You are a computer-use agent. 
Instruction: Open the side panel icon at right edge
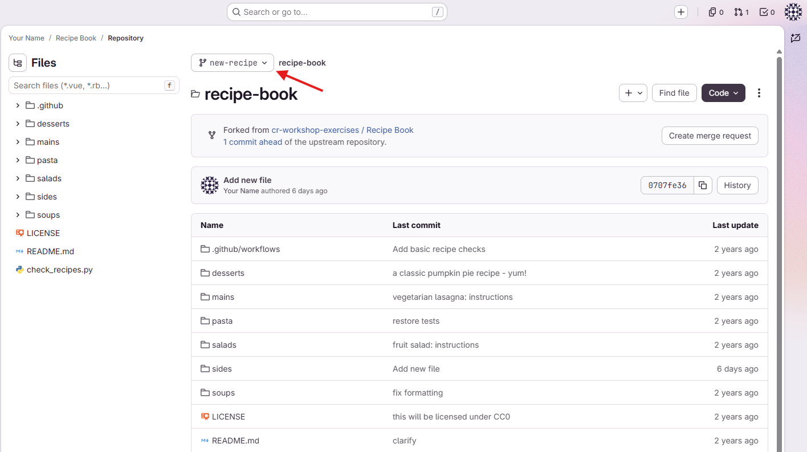796,38
